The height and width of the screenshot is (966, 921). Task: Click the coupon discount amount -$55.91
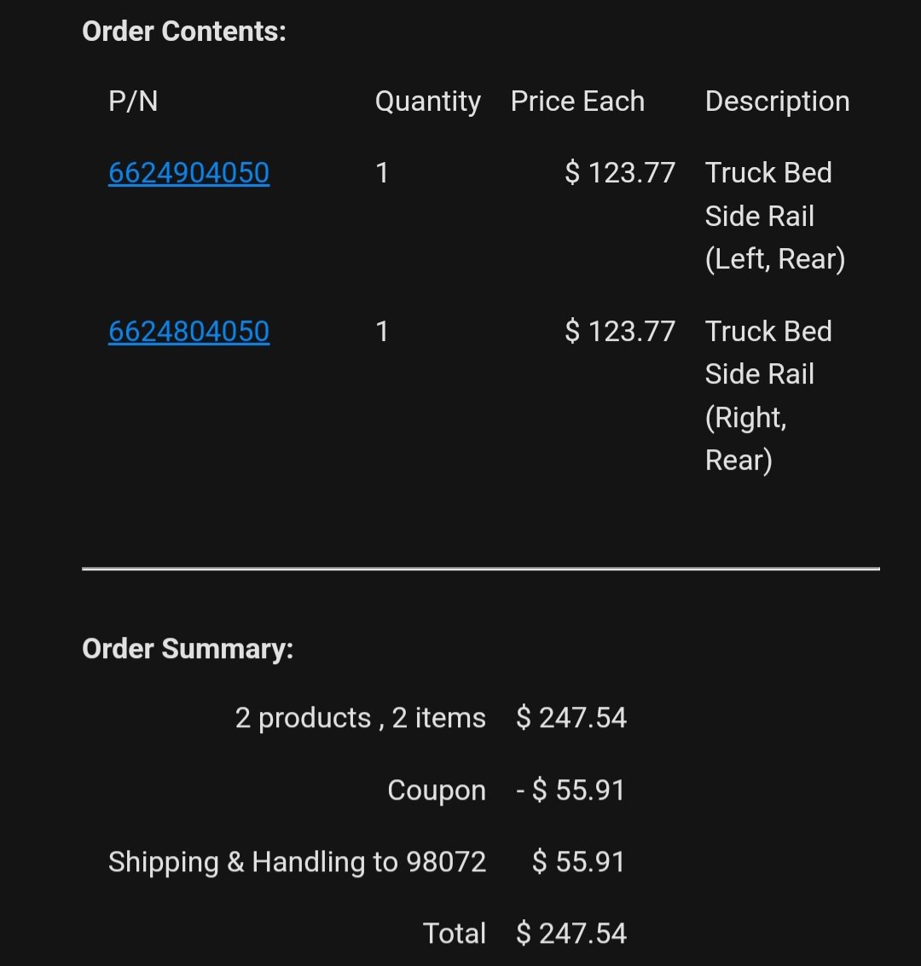(571, 790)
